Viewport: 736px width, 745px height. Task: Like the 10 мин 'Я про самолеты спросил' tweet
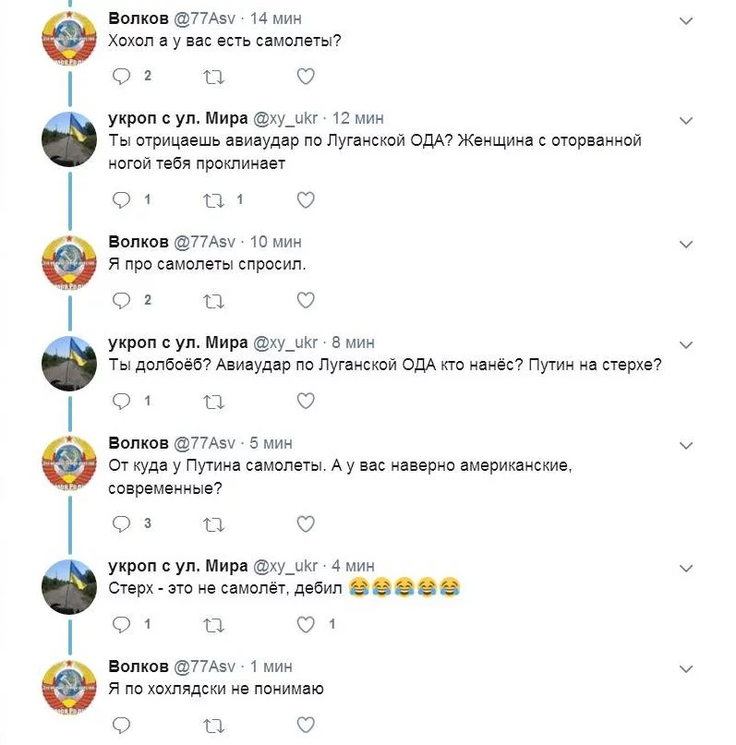[306, 300]
